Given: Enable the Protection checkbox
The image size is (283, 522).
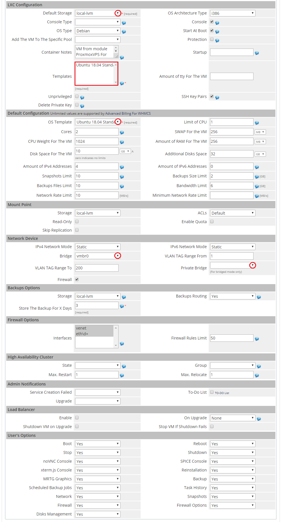Looking at the screenshot, I should coord(212,39).
